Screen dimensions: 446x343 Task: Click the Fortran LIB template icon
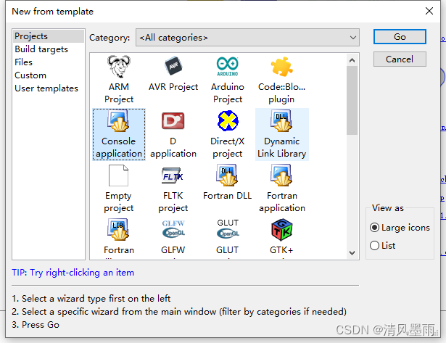[x=118, y=230]
